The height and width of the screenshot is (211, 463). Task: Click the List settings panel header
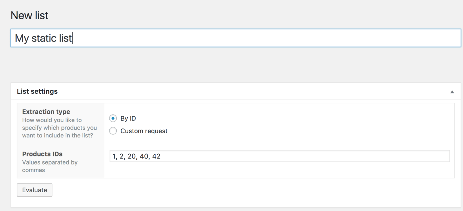(x=37, y=91)
